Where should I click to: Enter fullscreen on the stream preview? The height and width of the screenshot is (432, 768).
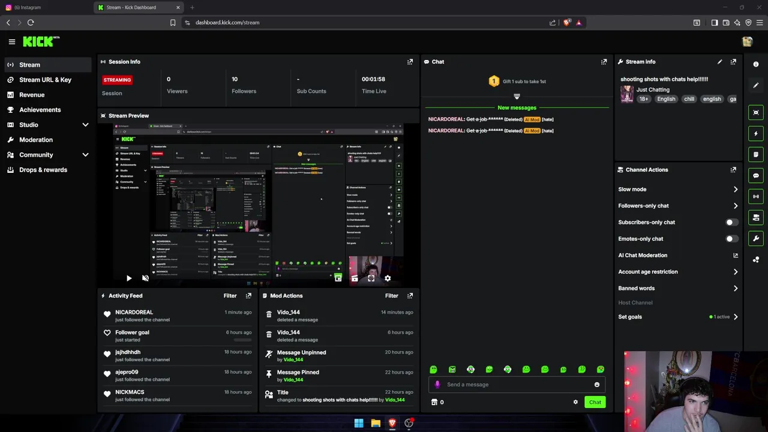tap(371, 278)
